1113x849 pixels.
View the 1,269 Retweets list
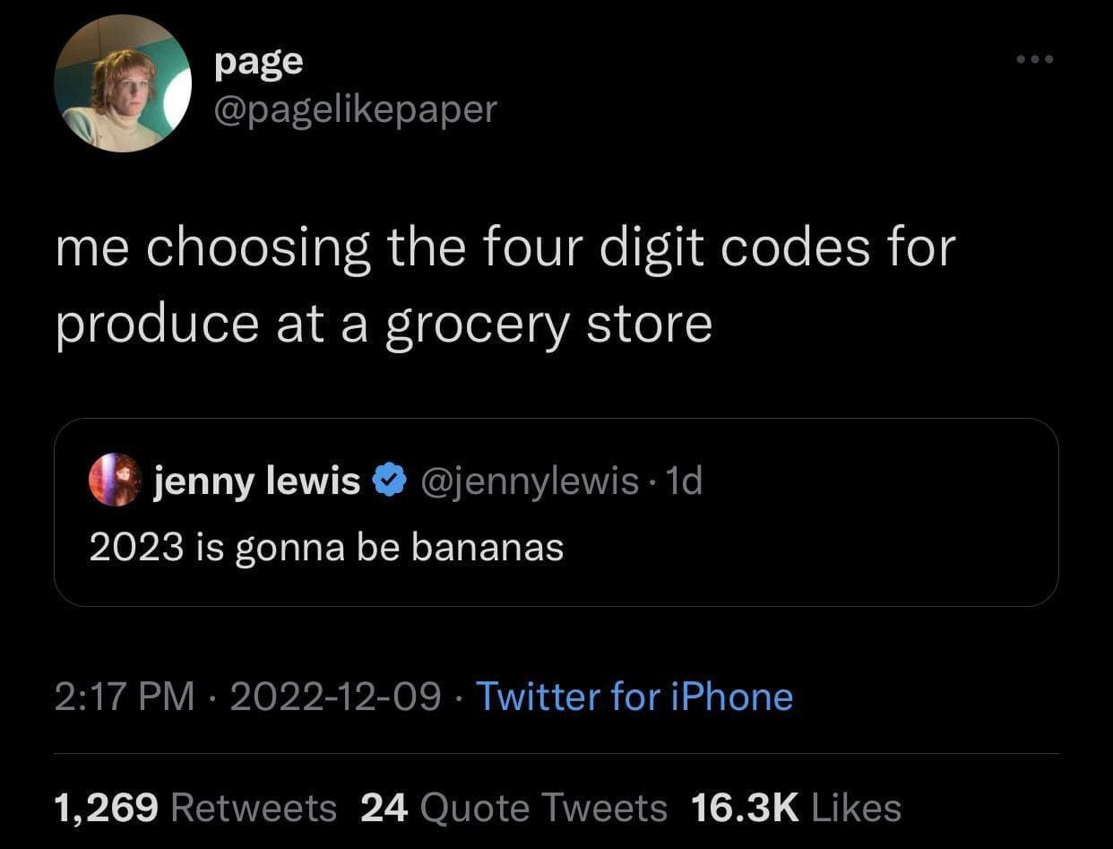[194, 808]
